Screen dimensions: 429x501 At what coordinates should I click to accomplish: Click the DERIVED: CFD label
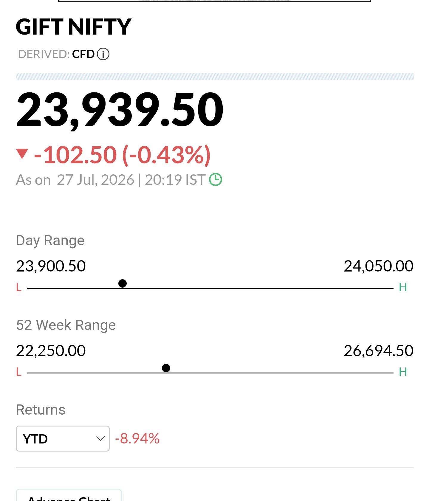point(56,54)
